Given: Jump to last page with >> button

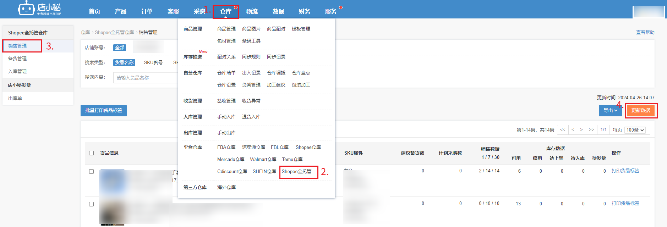Looking at the screenshot, I should (x=591, y=130).
